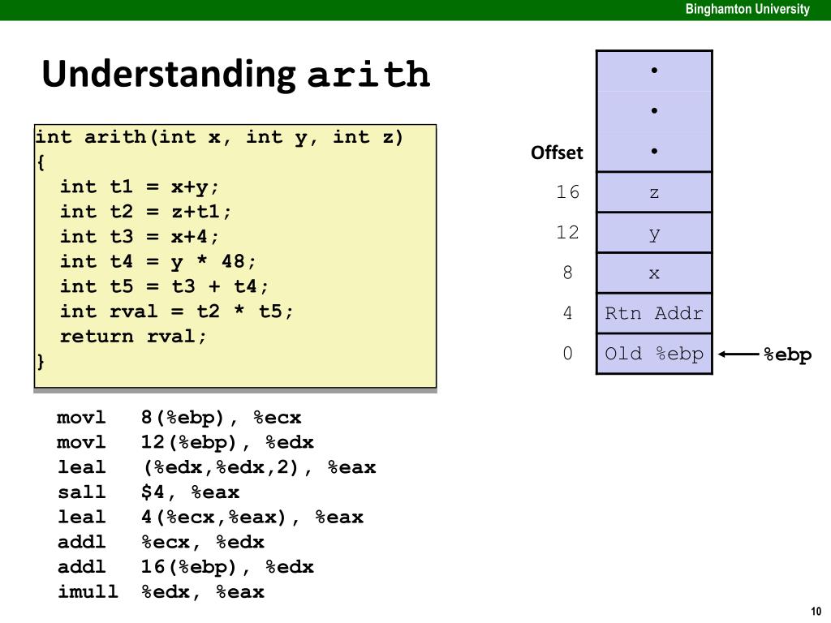Click the 'Offset' column label
The image size is (831, 623).
point(557,153)
